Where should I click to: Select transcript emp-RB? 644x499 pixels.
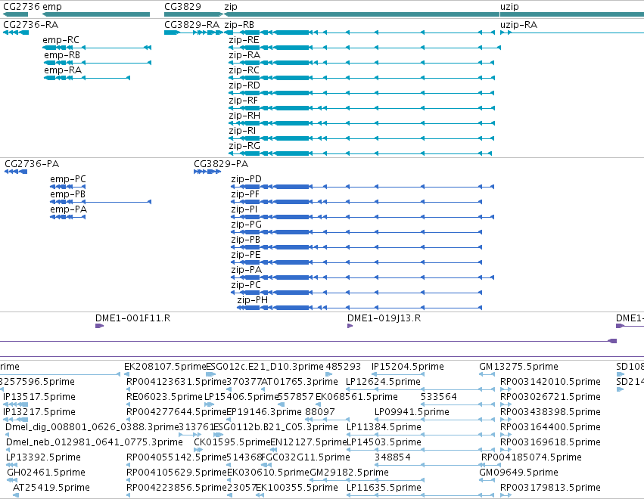point(62,55)
